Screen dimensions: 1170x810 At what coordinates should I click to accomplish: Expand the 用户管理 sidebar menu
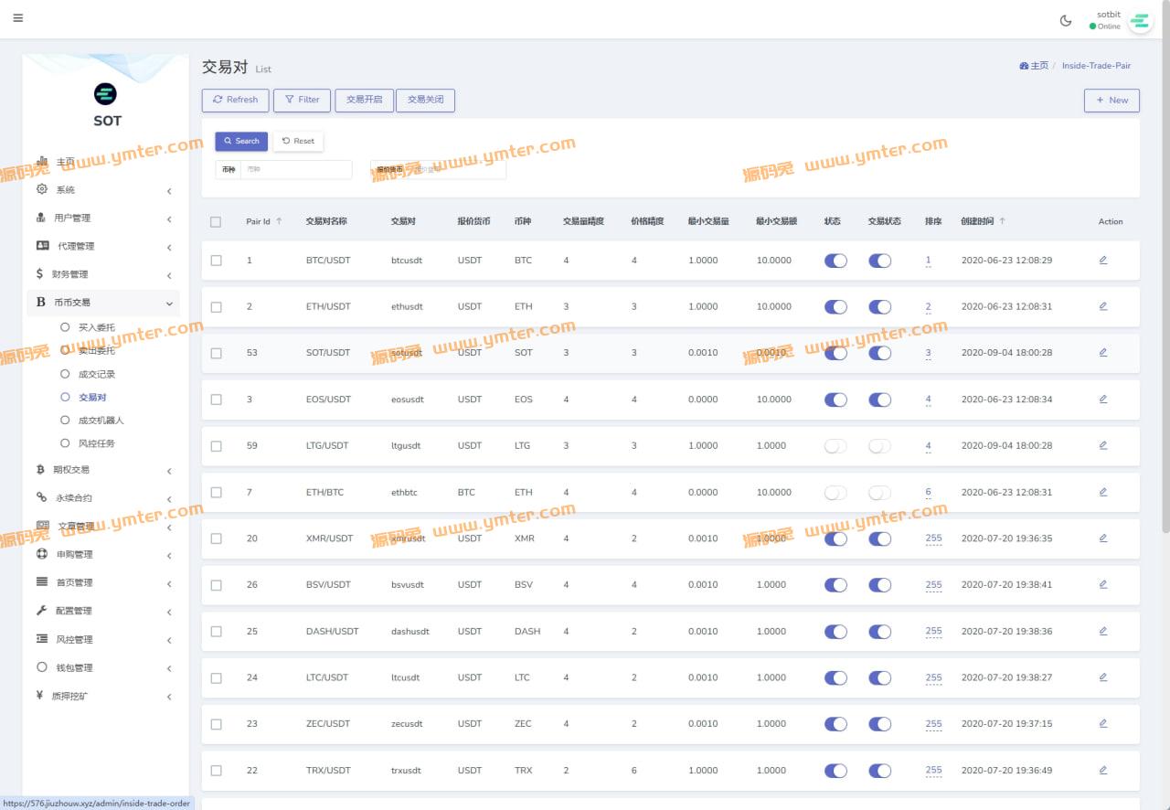[103, 218]
